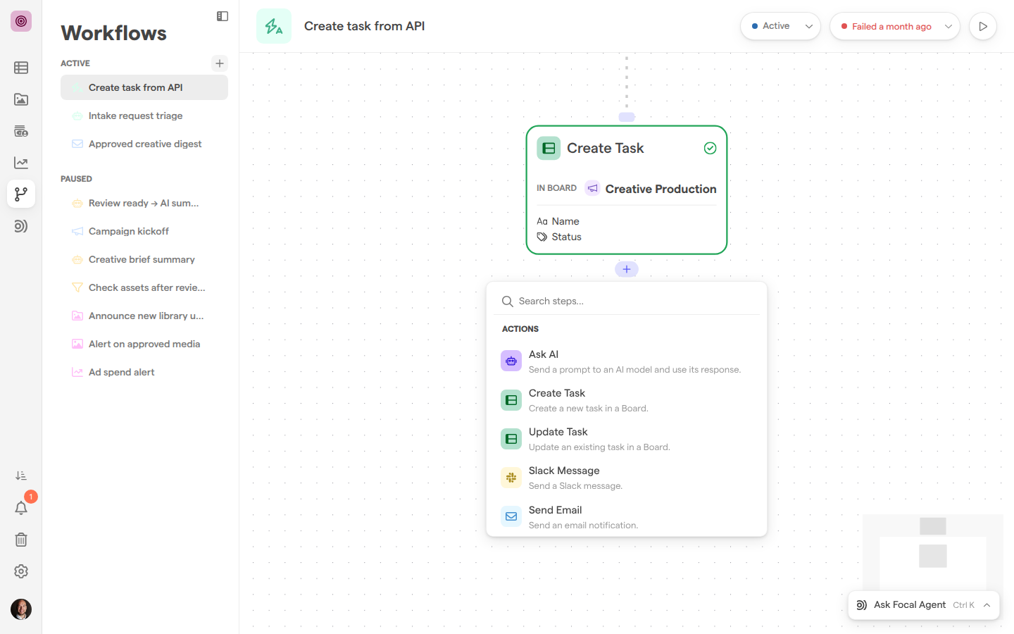This screenshot has width=1014, height=634.
Task: Collapse the sidebar panel toggle icon
Action: [223, 16]
